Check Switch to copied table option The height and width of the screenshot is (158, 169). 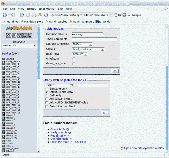[x=47, y=106]
